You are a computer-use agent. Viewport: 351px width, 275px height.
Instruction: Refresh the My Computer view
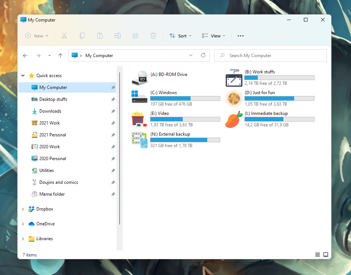pyautogui.click(x=203, y=55)
